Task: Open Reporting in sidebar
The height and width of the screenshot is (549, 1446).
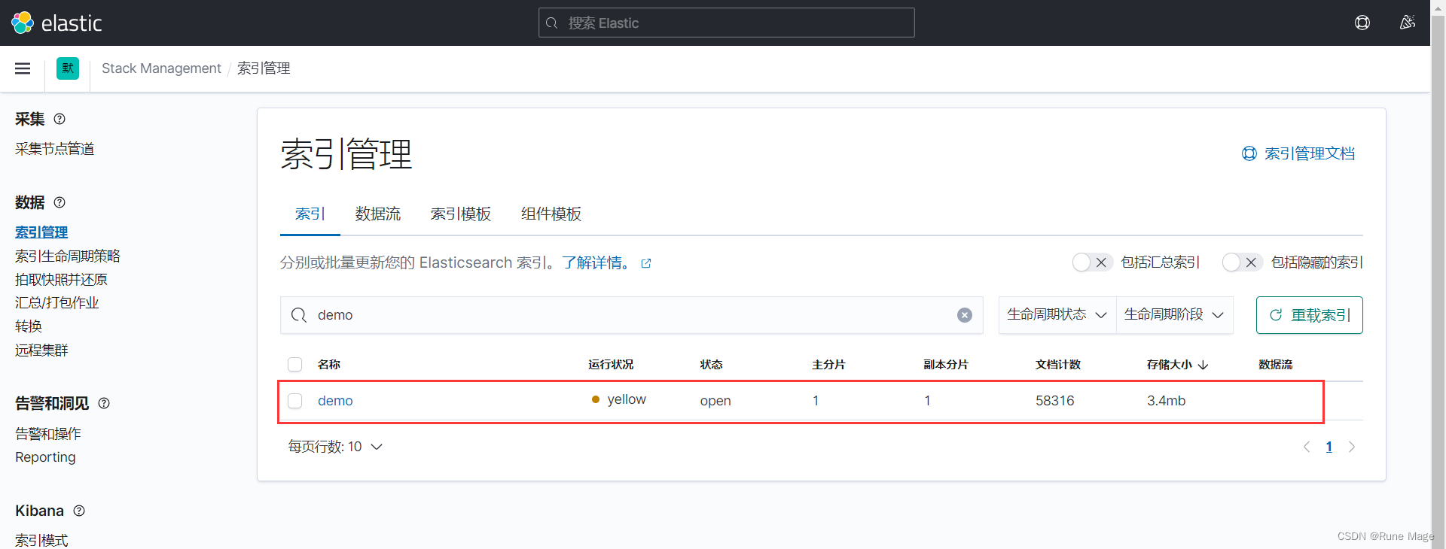Action: pos(45,457)
